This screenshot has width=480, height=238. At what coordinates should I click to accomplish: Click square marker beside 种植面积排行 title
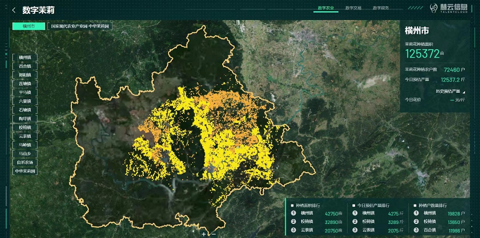click(291, 205)
